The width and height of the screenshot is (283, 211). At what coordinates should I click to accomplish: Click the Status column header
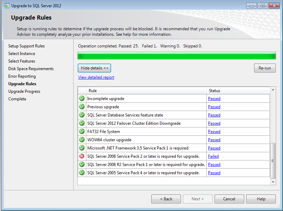[238, 90]
